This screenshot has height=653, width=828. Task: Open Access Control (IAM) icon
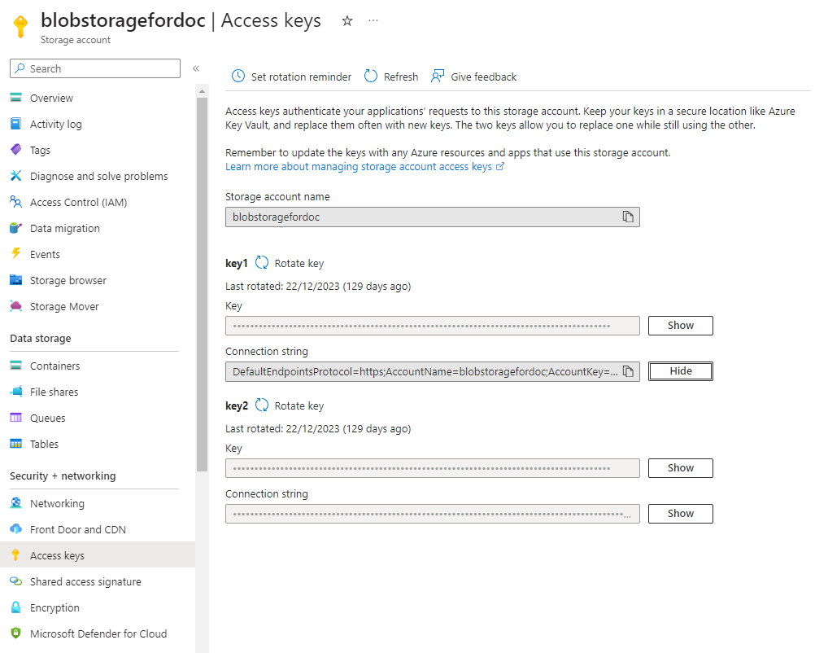15,202
